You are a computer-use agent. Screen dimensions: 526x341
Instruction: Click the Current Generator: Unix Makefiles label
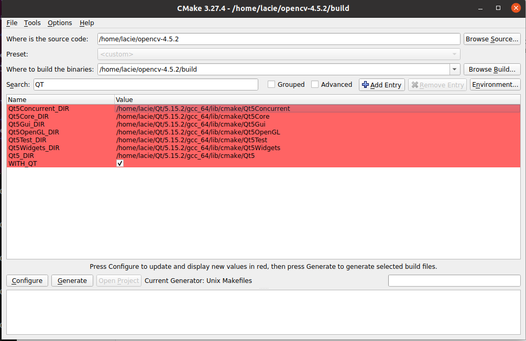[198, 281]
